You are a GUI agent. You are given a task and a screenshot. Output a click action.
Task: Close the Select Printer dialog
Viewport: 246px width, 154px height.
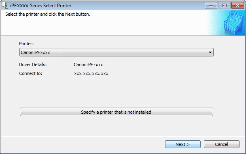238,6
